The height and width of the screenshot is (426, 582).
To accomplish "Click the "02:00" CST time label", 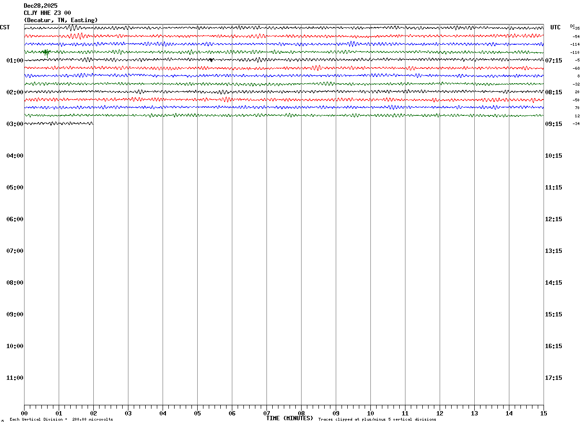I will (15, 92).
